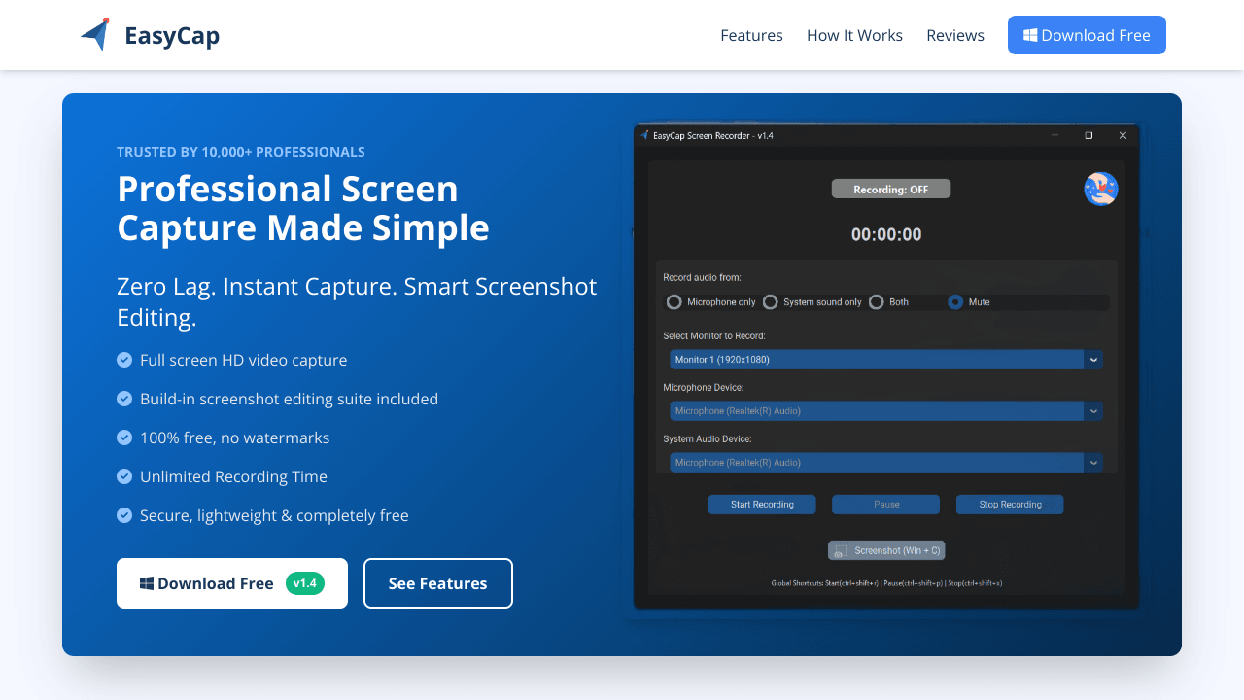Click the round avatar icon in recorder window
The width and height of the screenshot is (1244, 700).
1100,189
